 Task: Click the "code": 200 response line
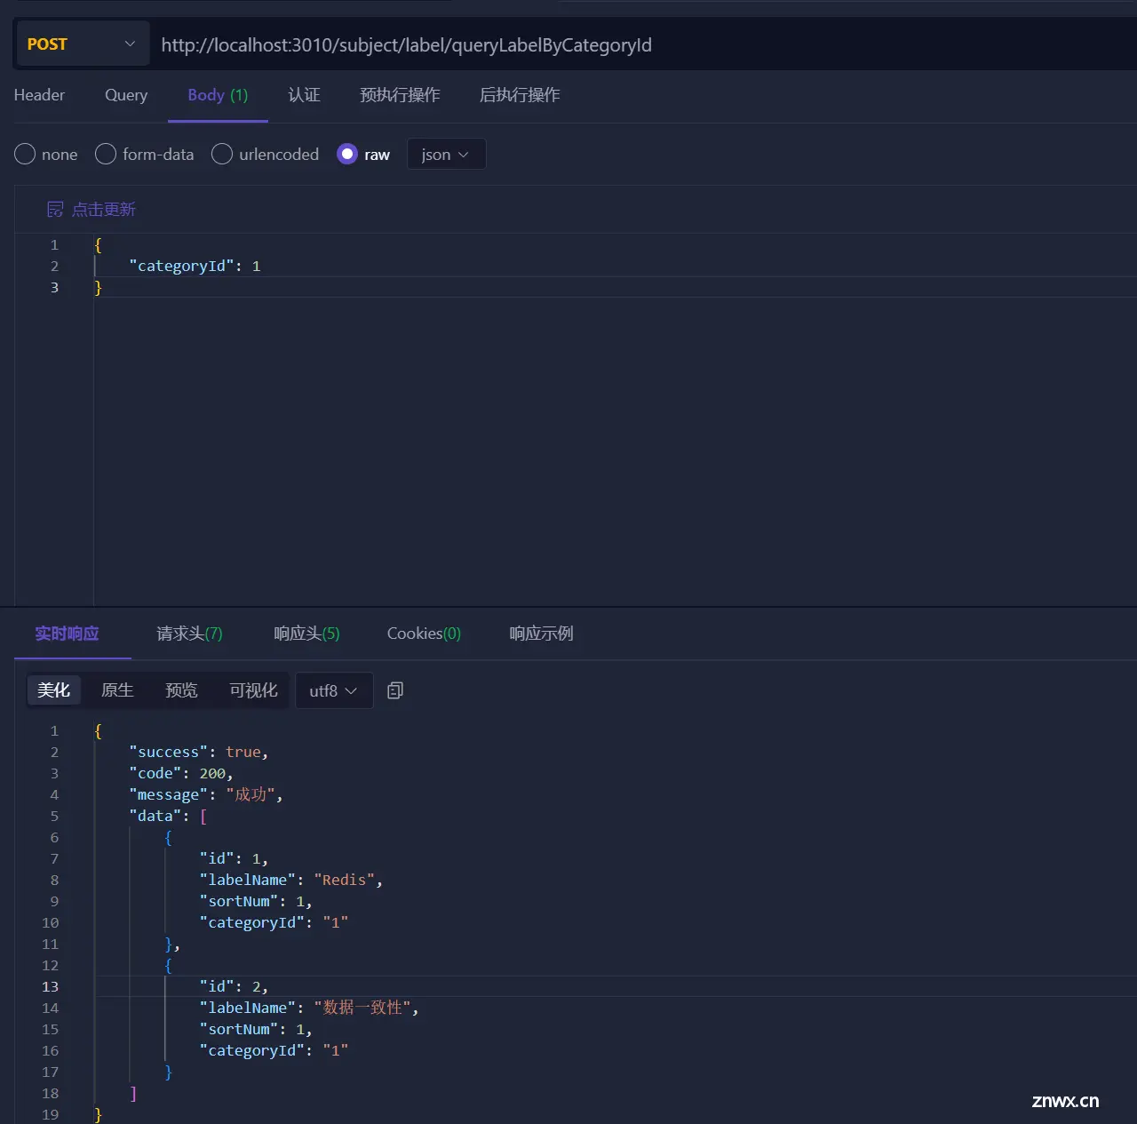pos(181,773)
